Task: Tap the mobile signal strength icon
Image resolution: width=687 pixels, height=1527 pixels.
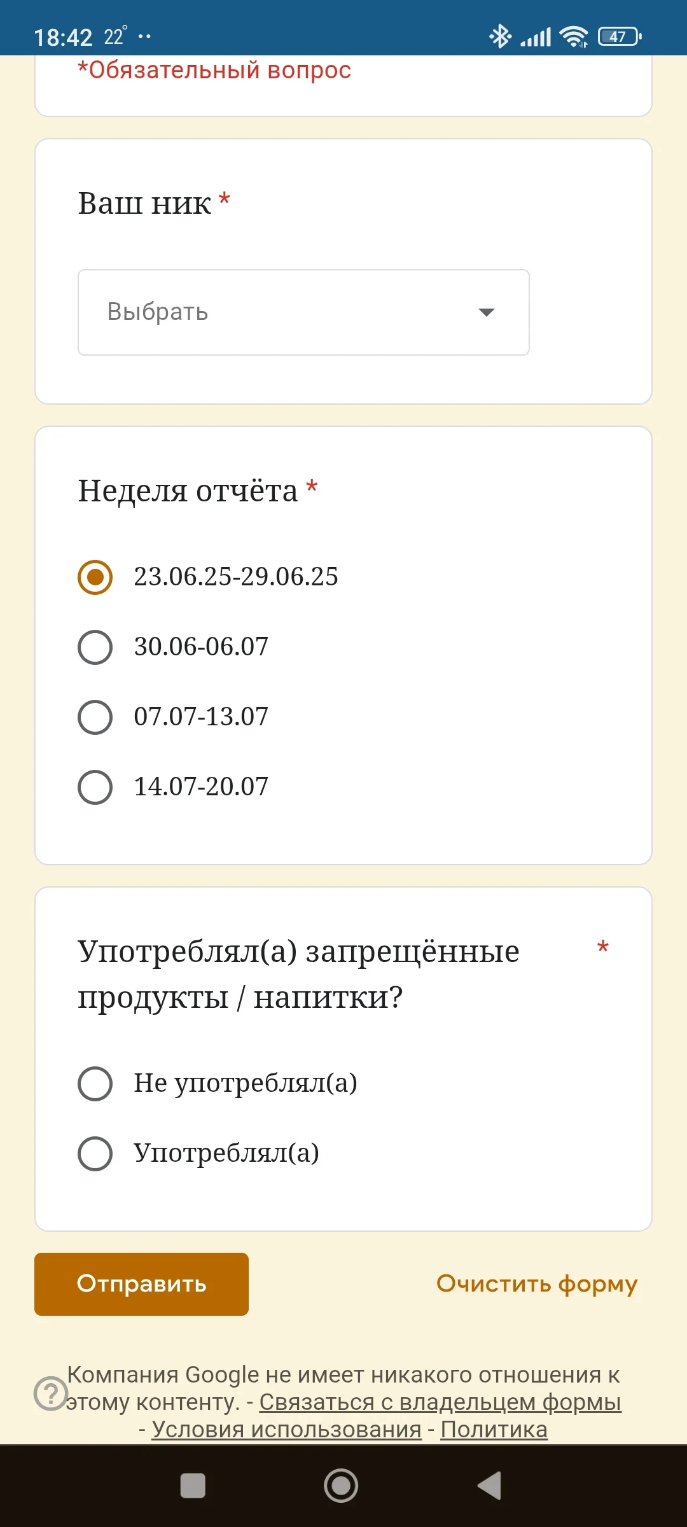Action: click(x=538, y=37)
